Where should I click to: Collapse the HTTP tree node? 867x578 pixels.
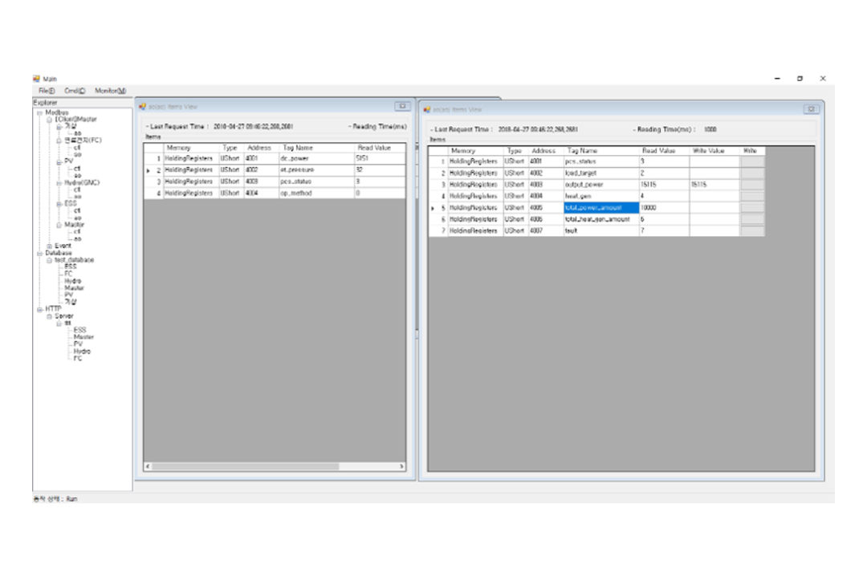click(40, 309)
